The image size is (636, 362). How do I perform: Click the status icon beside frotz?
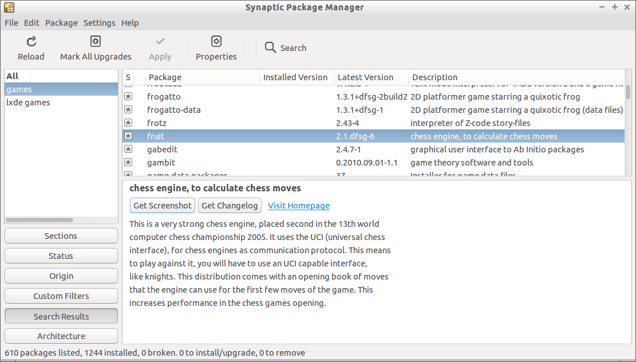pos(128,123)
